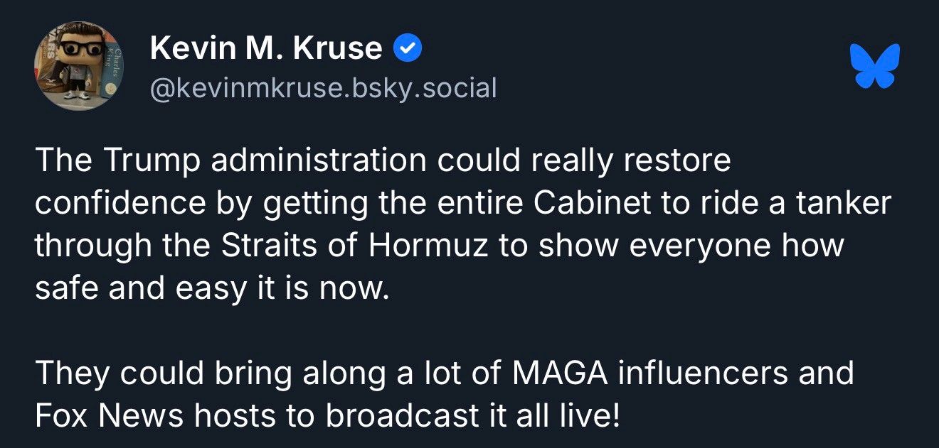
Task: Click the word "Trump" in the post
Action: (x=151, y=162)
